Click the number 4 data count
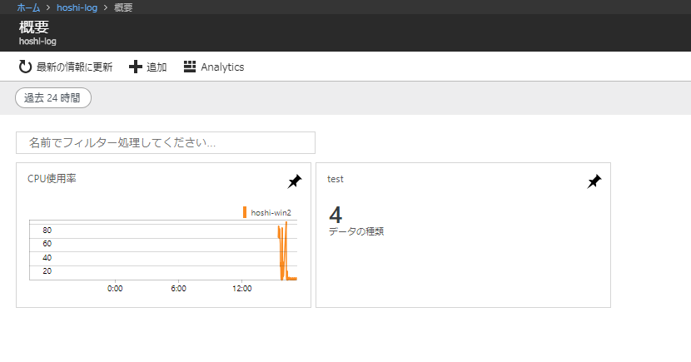This screenshot has width=691, height=362. click(336, 215)
